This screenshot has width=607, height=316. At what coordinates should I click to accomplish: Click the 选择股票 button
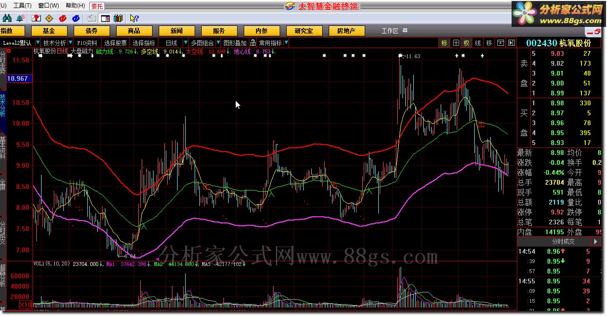116,43
